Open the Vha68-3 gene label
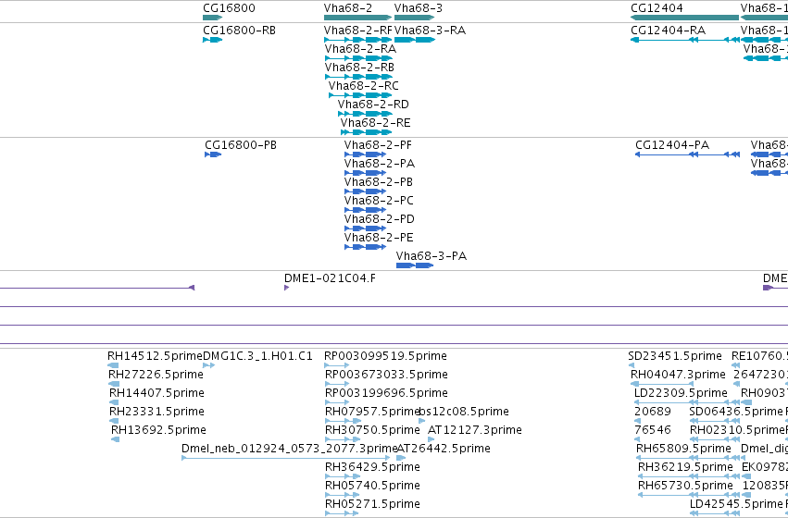The width and height of the screenshot is (788, 518). tap(419, 8)
